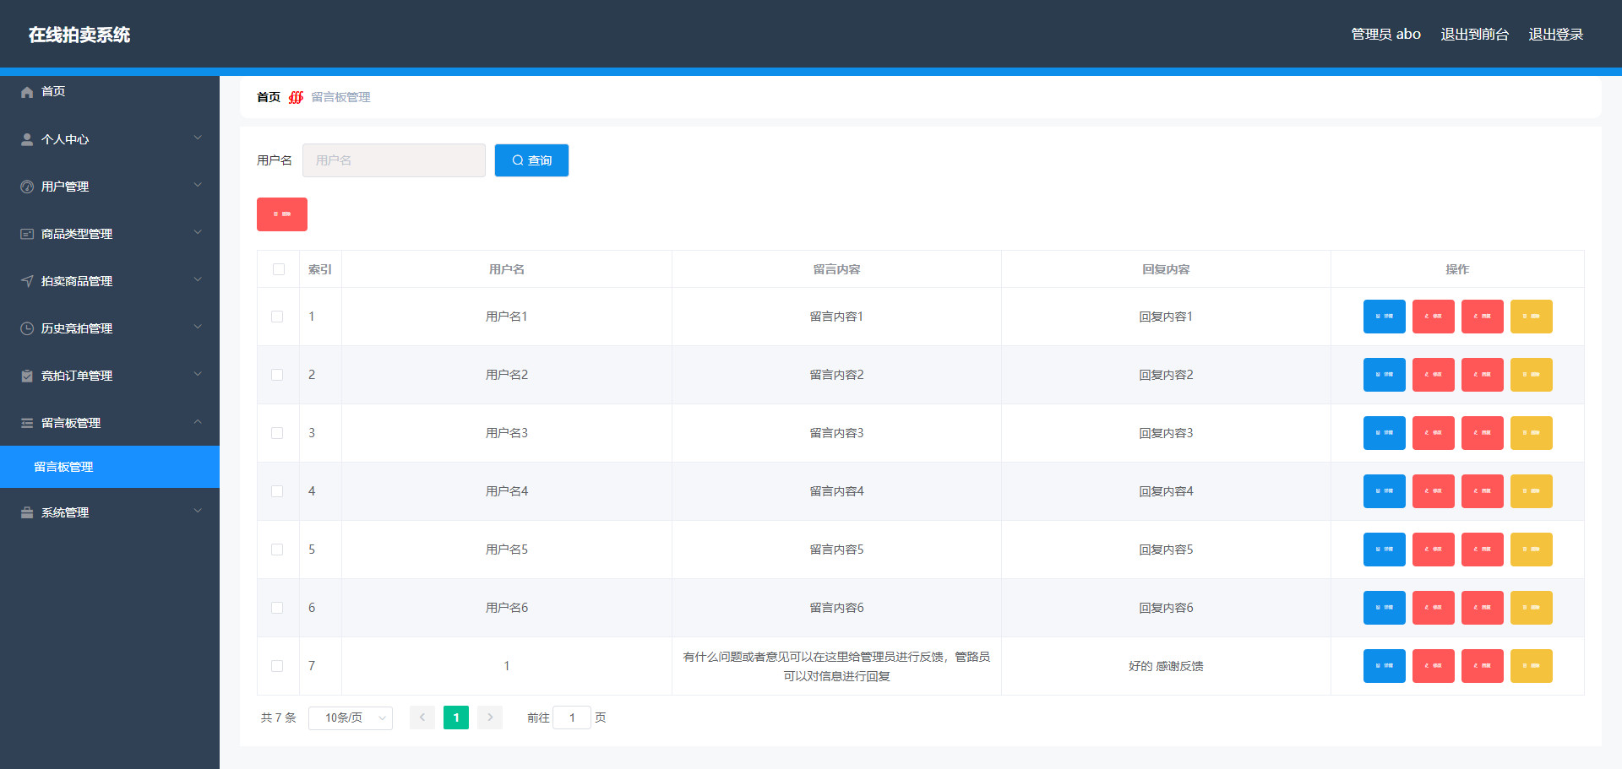Click 退出登录 logout link
Screen dimensions: 1622x769
pyautogui.click(x=1555, y=34)
